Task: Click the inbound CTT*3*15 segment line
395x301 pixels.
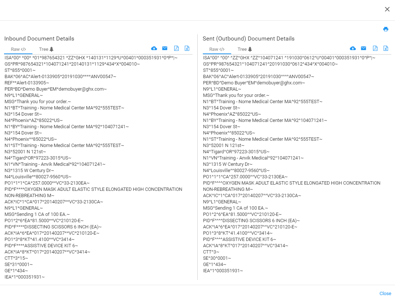Action: pyautogui.click(x=16, y=258)
